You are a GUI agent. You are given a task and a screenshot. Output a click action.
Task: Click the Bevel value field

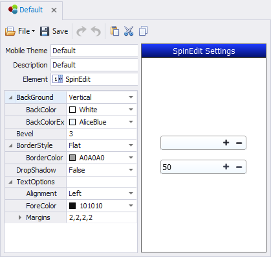pos(102,134)
